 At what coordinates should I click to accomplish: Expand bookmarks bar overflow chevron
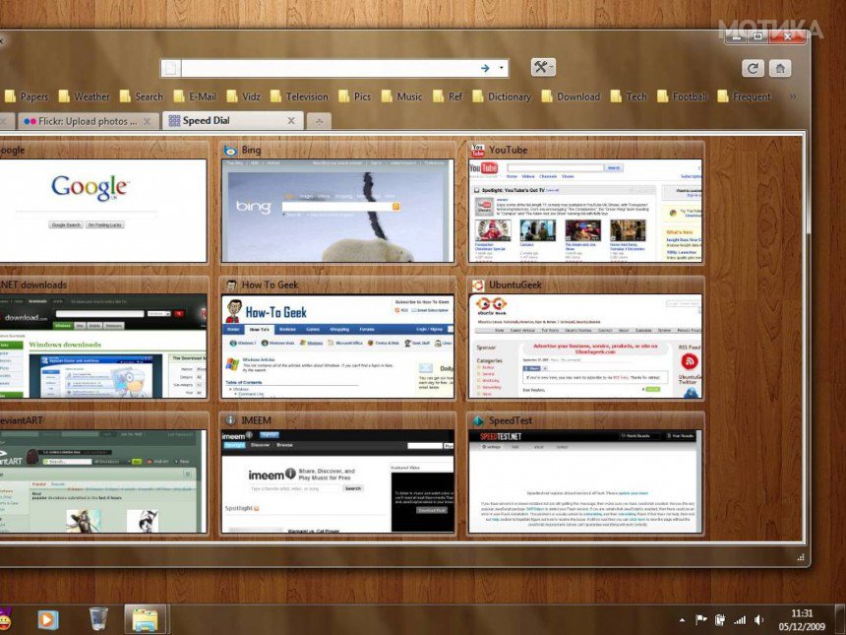coord(793,96)
